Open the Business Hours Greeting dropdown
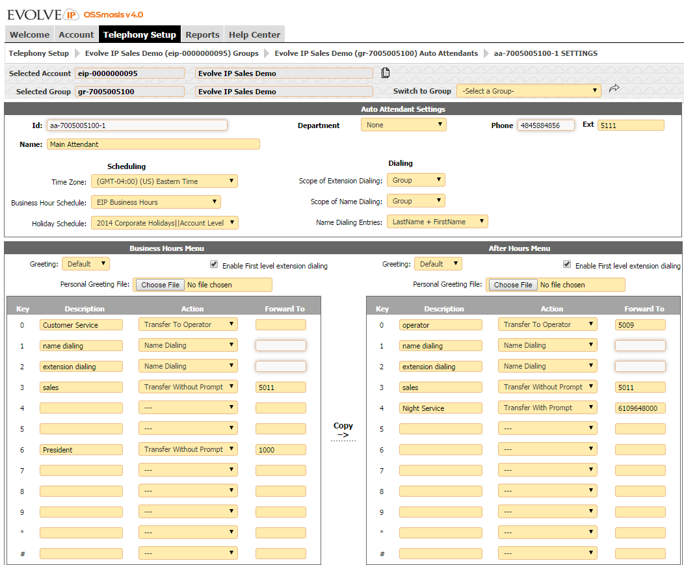The width and height of the screenshot is (684, 565). pos(85,263)
